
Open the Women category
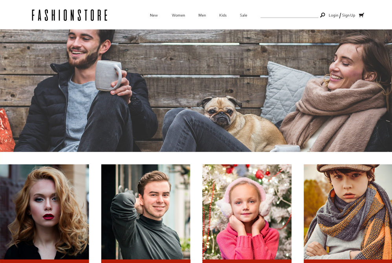pyautogui.click(x=178, y=15)
